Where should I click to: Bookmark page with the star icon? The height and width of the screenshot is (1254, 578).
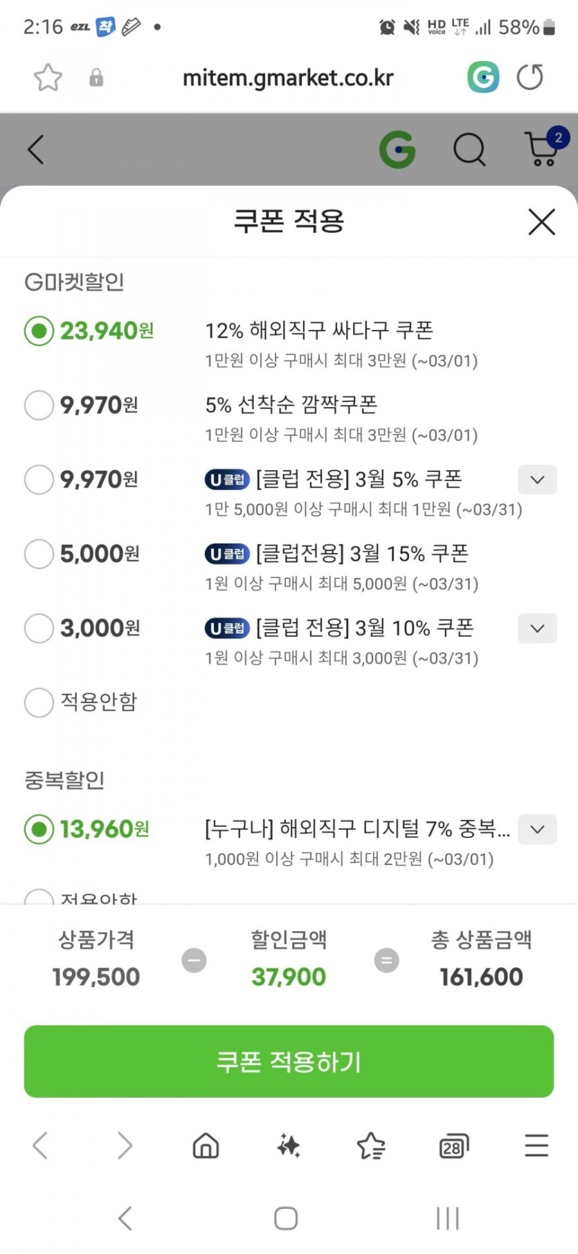(x=48, y=78)
